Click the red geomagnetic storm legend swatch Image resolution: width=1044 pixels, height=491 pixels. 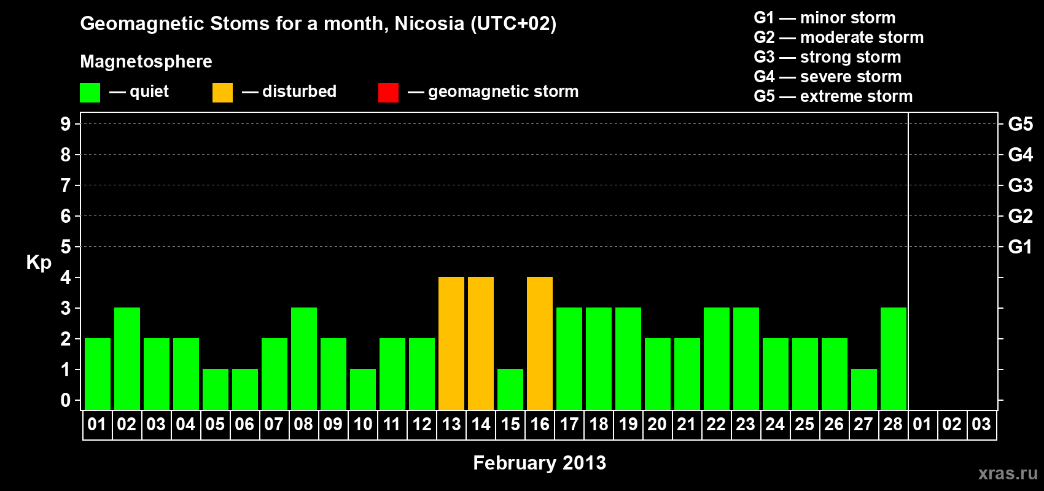[388, 93]
